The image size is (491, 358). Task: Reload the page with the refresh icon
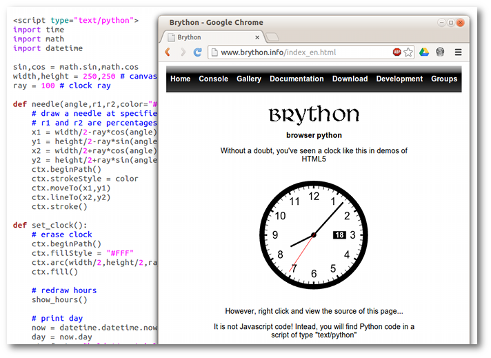198,52
